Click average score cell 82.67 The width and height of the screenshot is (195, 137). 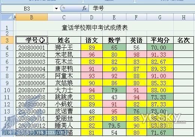[x=160, y=62]
